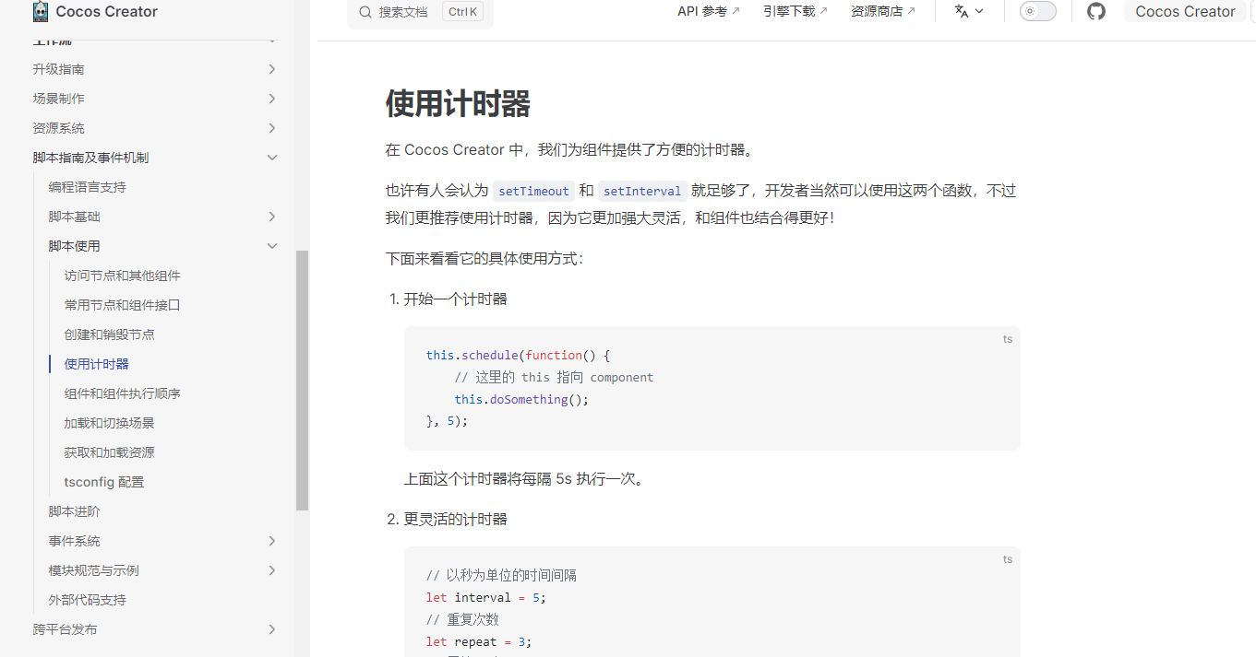Screen dimensions: 1256x657
Task: Click the this.doSomething(); code line
Action: point(521,399)
